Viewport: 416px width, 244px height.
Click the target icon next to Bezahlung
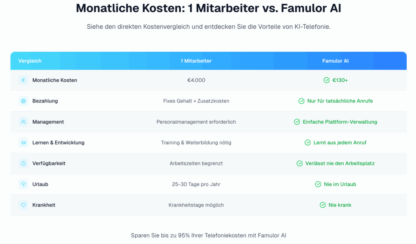[x=23, y=101]
